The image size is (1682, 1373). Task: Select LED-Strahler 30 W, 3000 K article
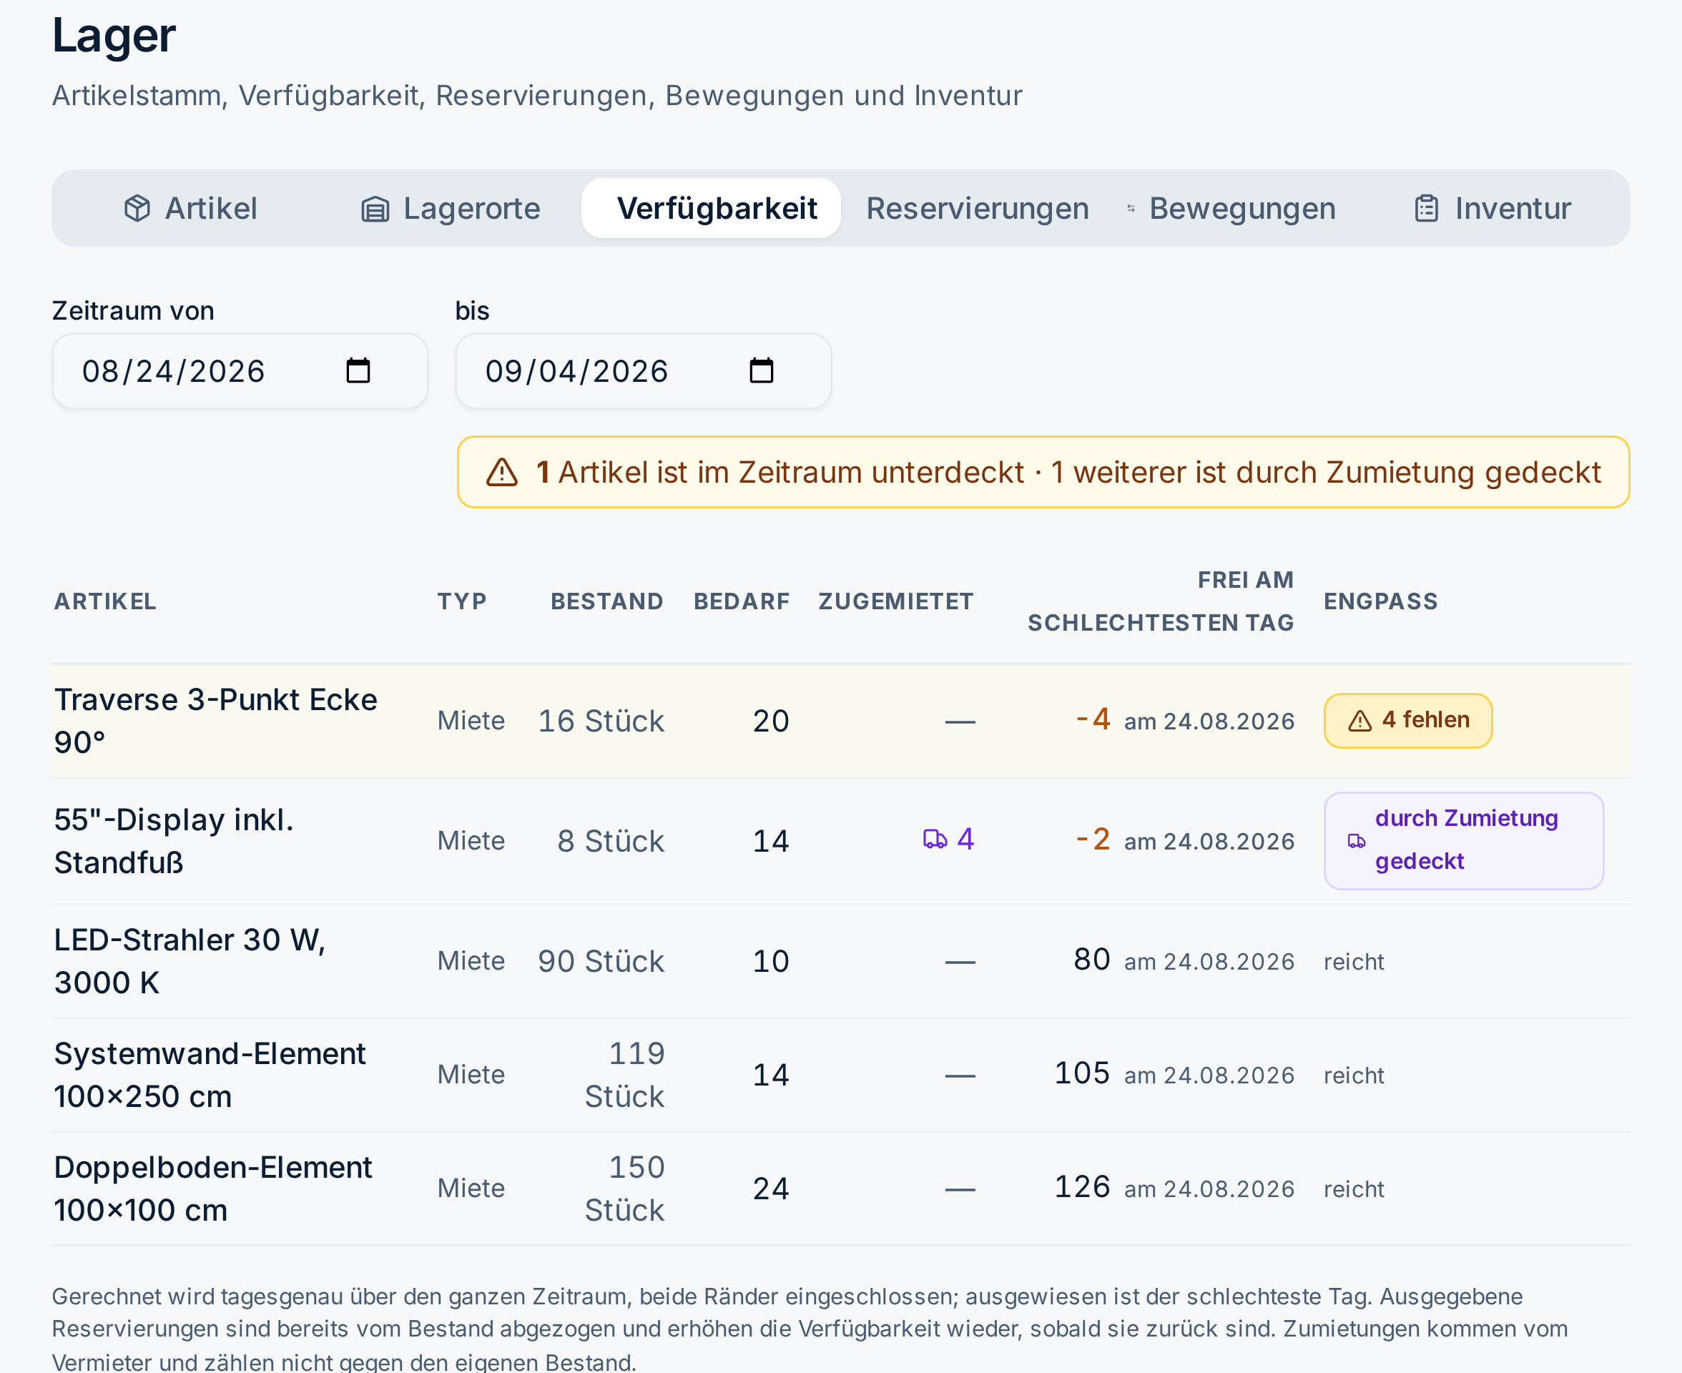click(x=190, y=961)
